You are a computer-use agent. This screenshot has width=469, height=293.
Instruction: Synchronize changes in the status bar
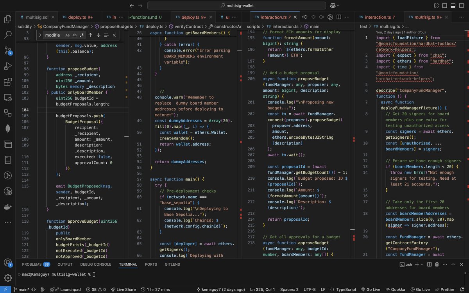click(34, 289)
